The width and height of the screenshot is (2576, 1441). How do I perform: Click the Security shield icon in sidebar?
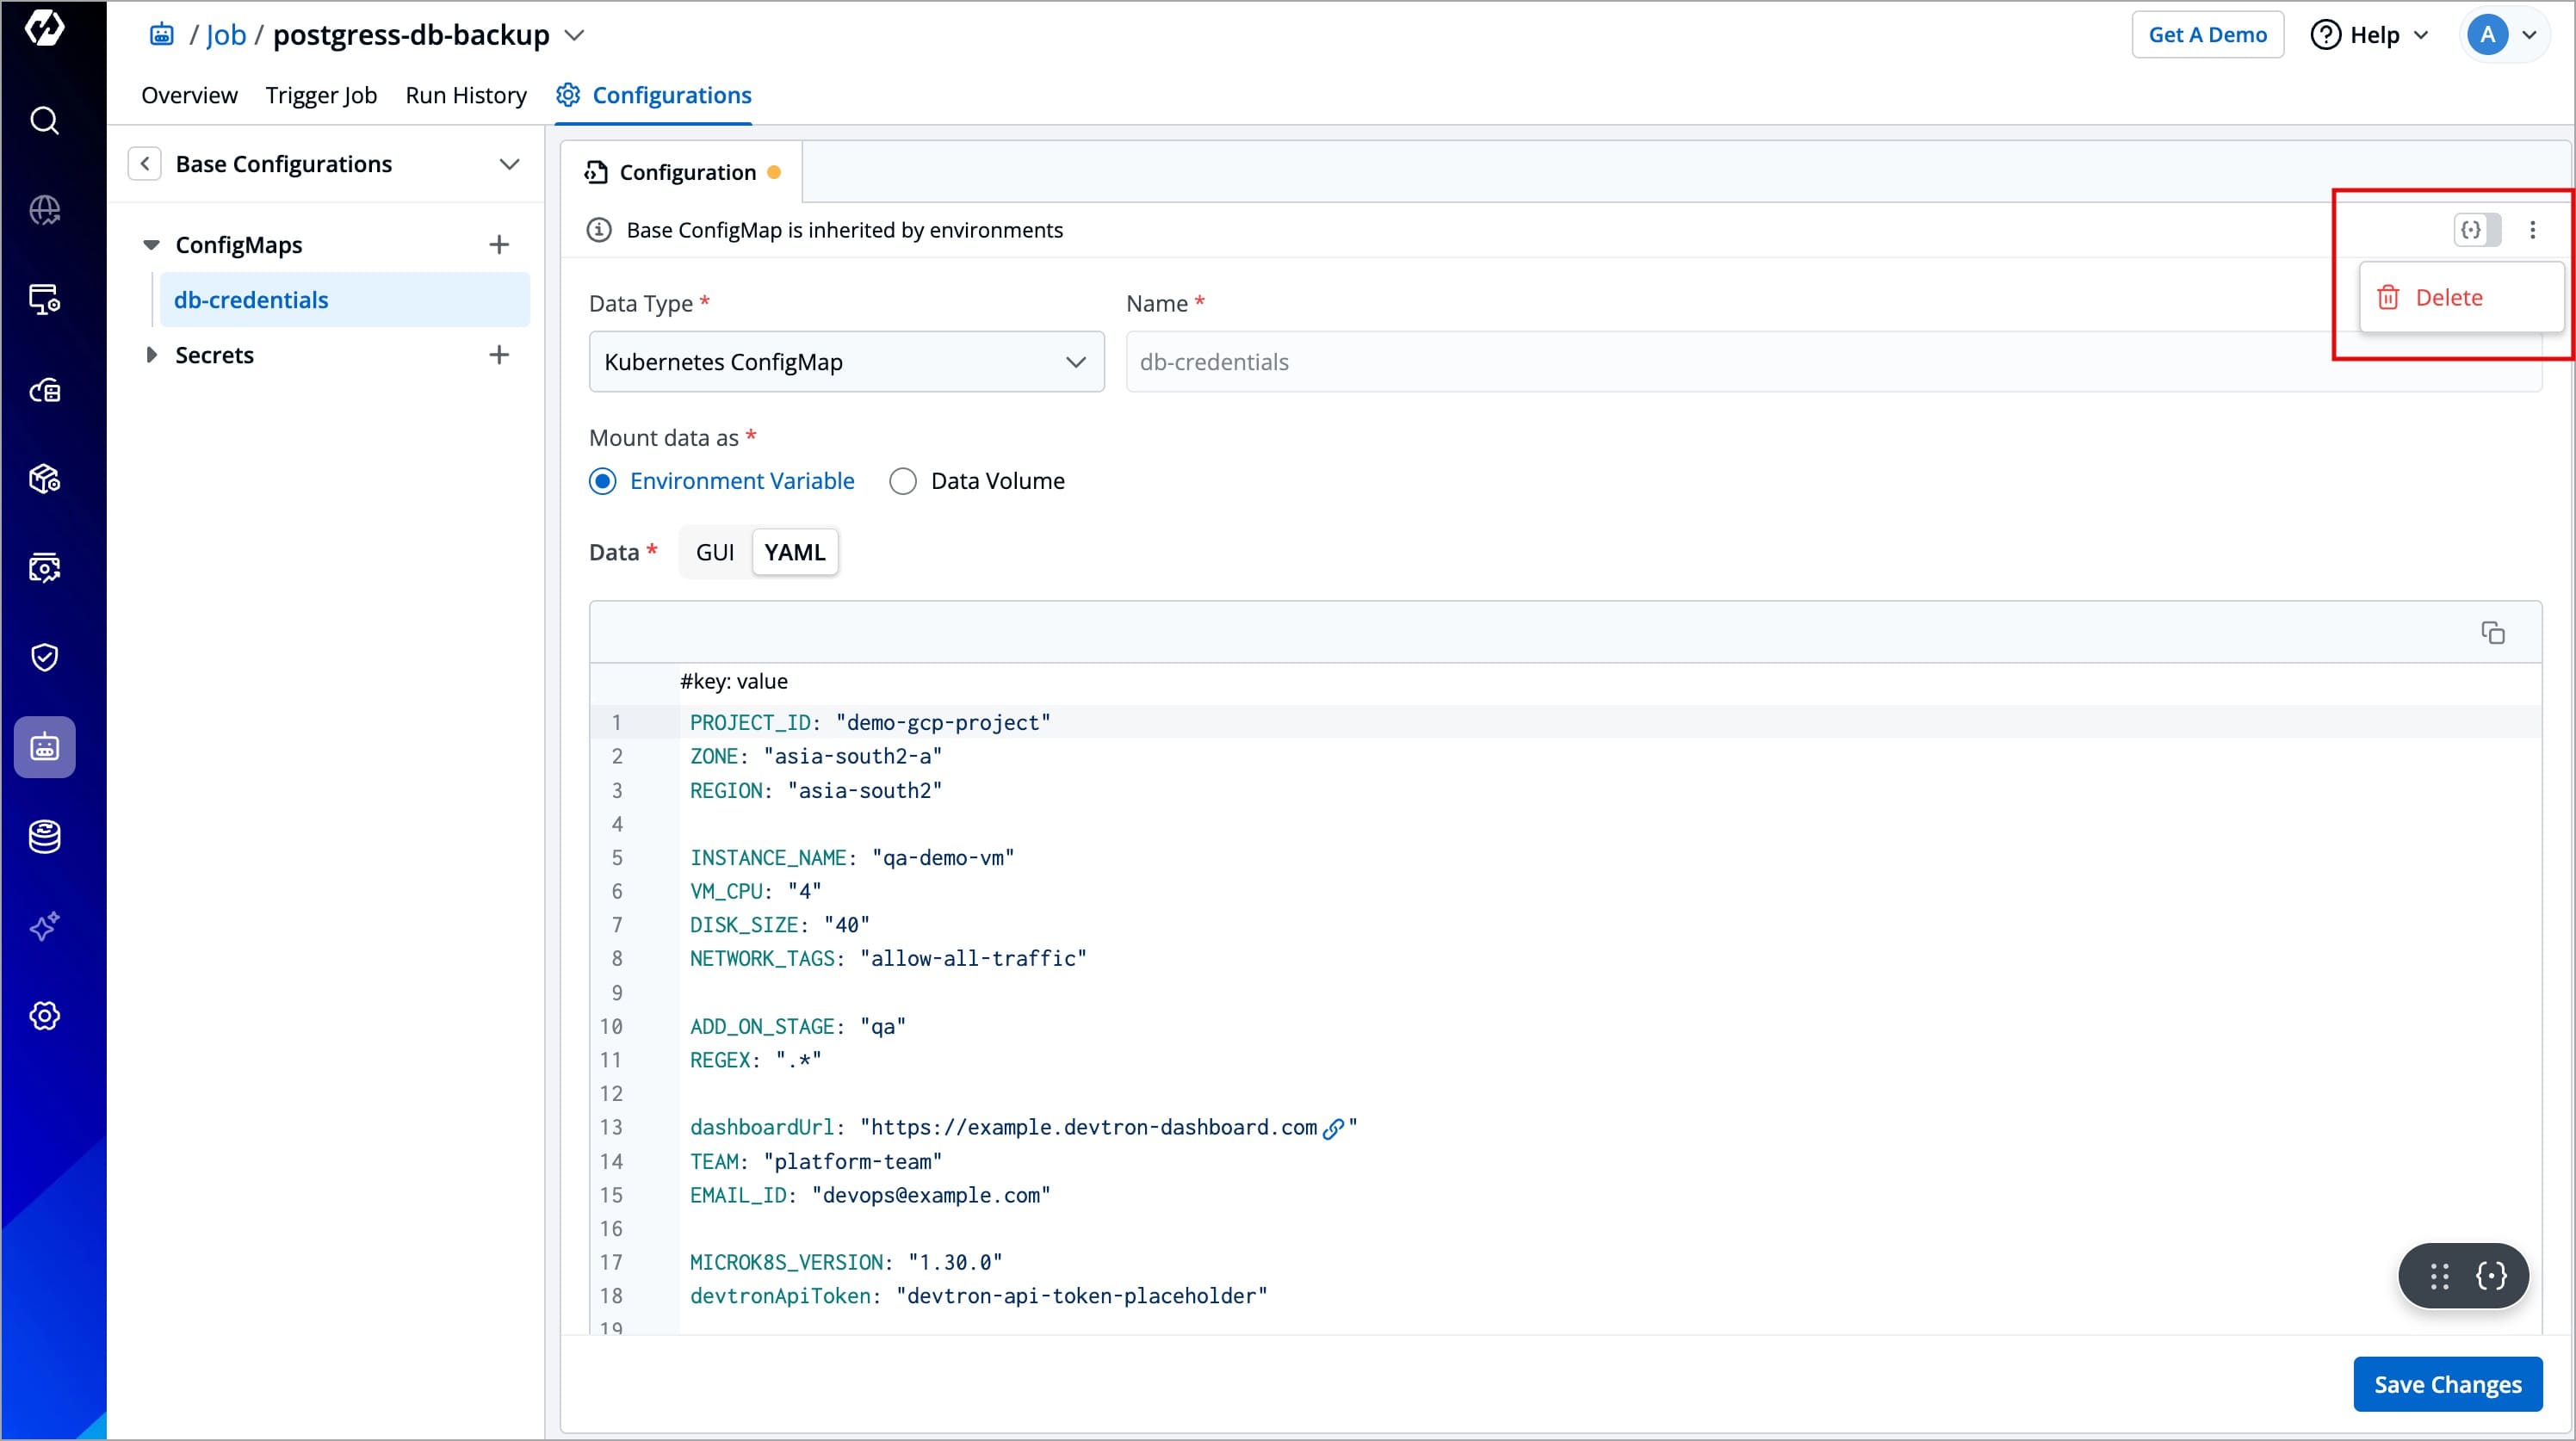[x=44, y=657]
